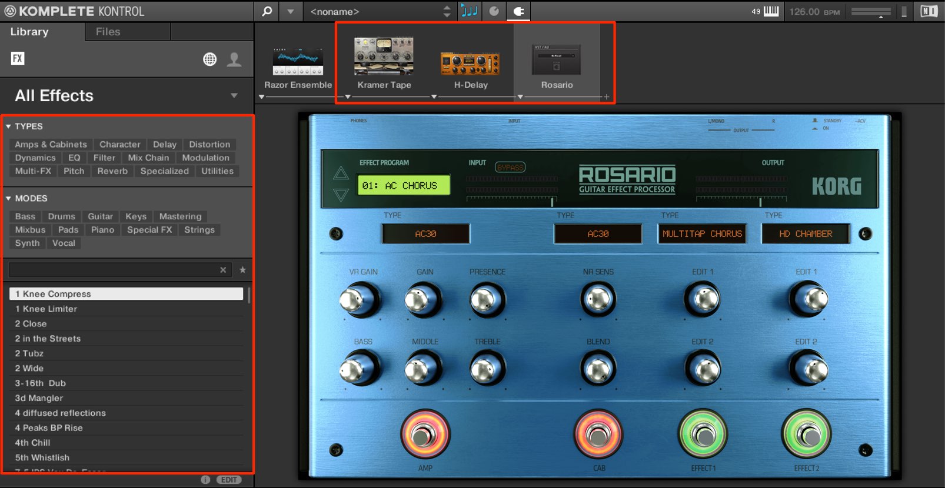Click the EDIT button at browser bottom
Screen dimensions: 945x488
(x=229, y=480)
